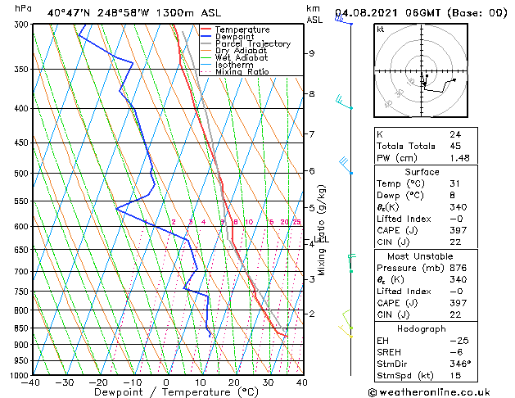Select the 800 hPa pressure axis label
The width and height of the screenshot is (515, 398).
pos(23,310)
